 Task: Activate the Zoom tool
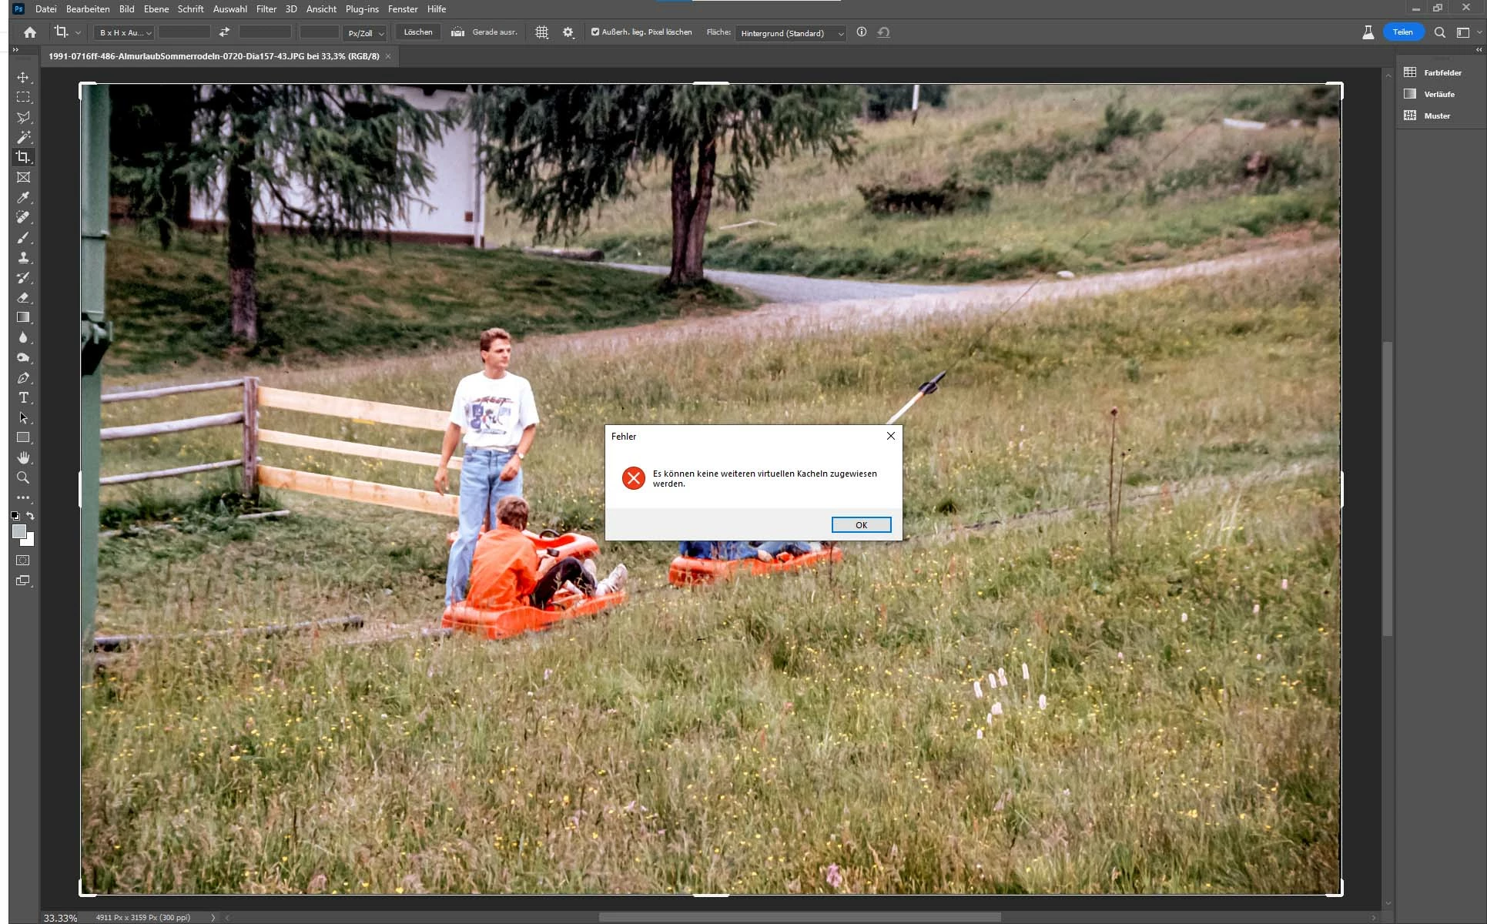click(x=23, y=477)
